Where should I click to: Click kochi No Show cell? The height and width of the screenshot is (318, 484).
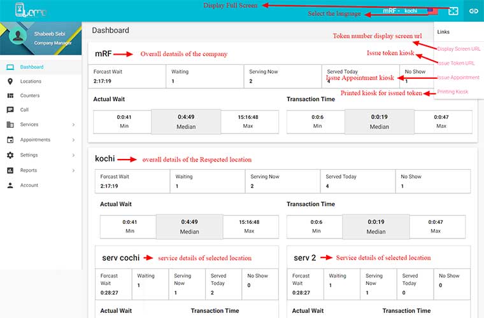(433, 181)
